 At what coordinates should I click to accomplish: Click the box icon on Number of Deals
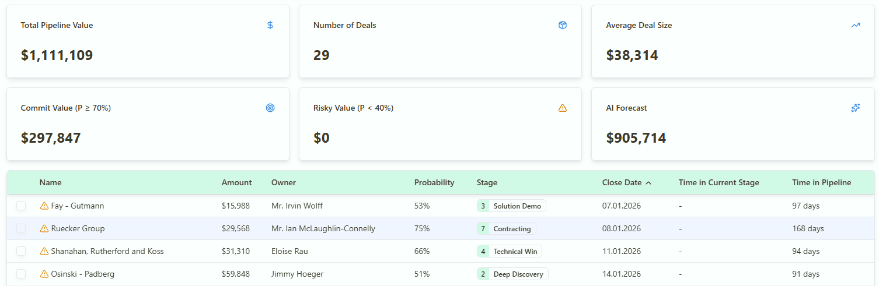(x=563, y=25)
